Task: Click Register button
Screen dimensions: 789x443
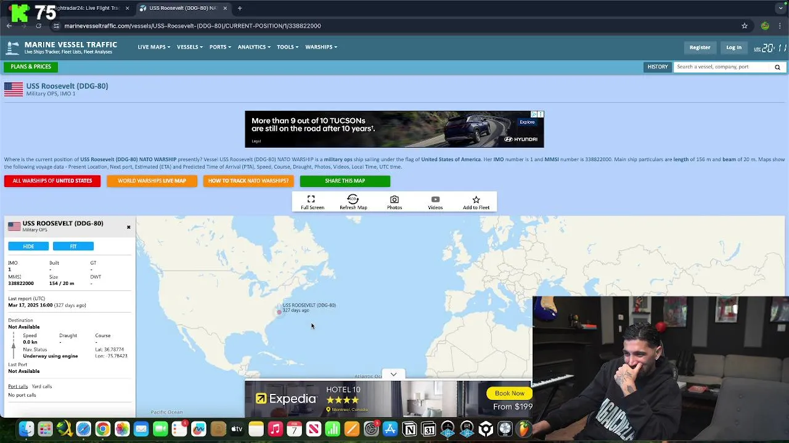Action: 700,47
